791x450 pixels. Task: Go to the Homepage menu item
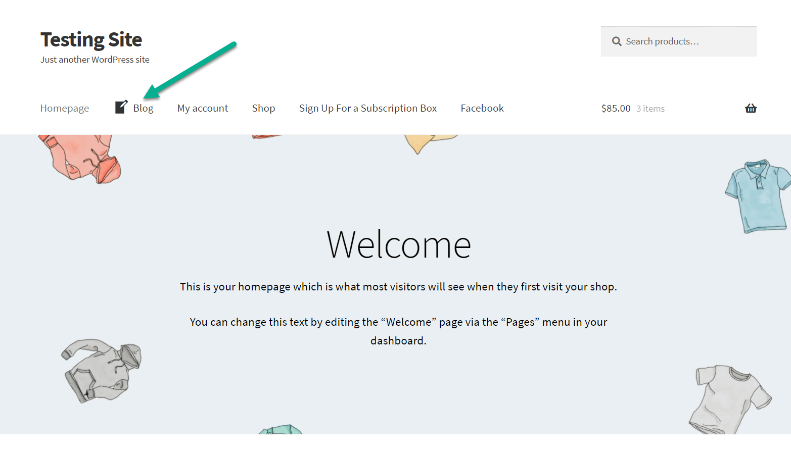tap(65, 108)
